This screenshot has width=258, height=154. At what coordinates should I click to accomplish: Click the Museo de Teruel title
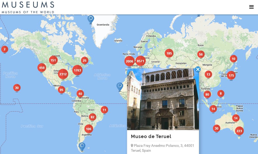click(151, 137)
